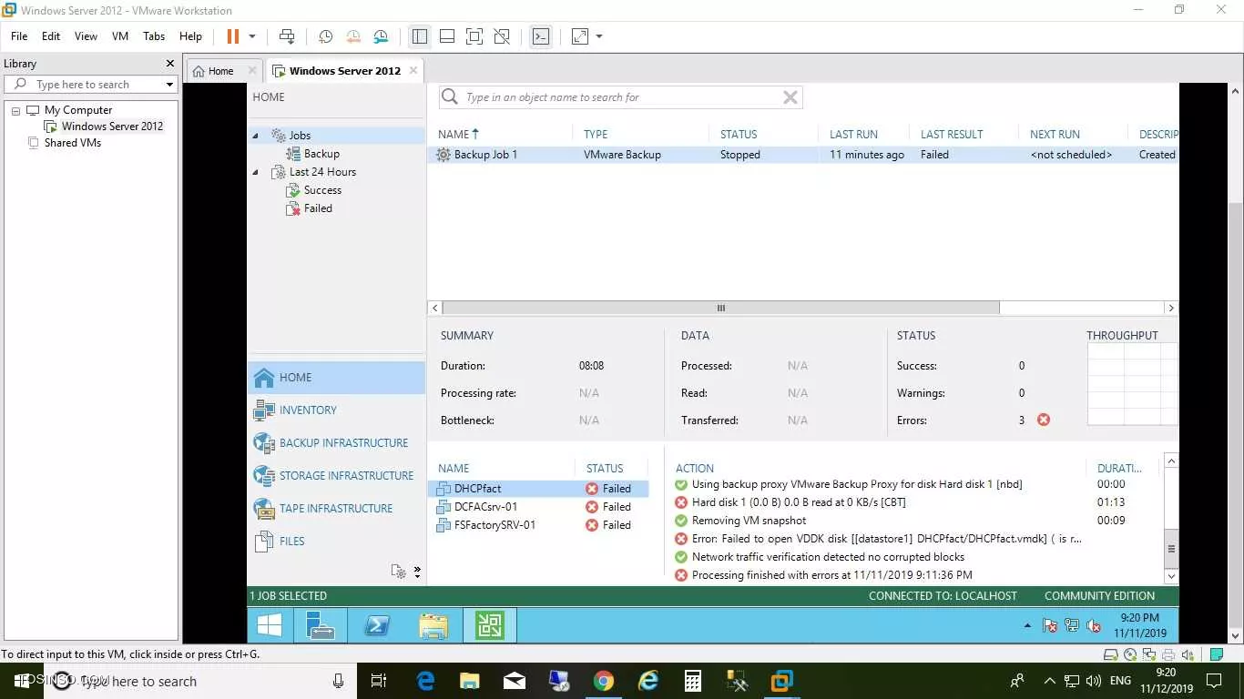Sort jobs by the TYPE column header
1244x699 pixels.
(596, 134)
